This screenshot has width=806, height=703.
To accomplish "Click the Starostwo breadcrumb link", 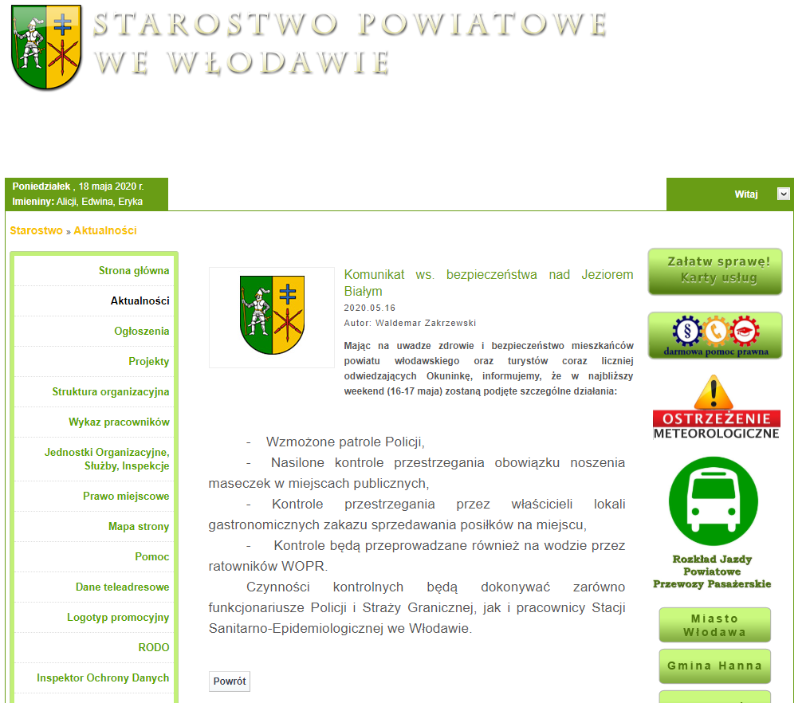I will pyautogui.click(x=36, y=230).
